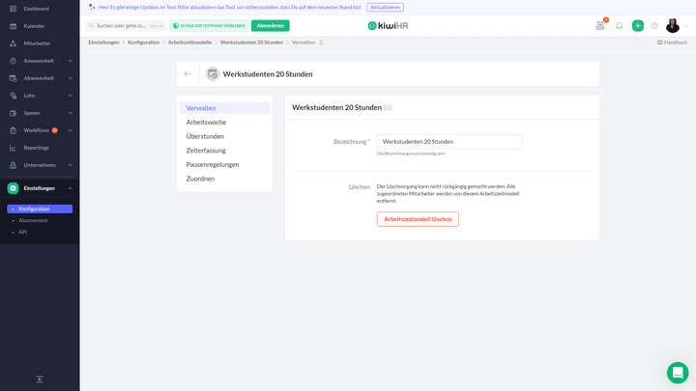This screenshot has height=391, width=696.
Task: Click the Handbuch link
Action: pos(672,42)
